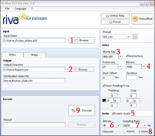The height and width of the screenshot is (136, 155).
Task: Open Online Help
Action: 115,16
